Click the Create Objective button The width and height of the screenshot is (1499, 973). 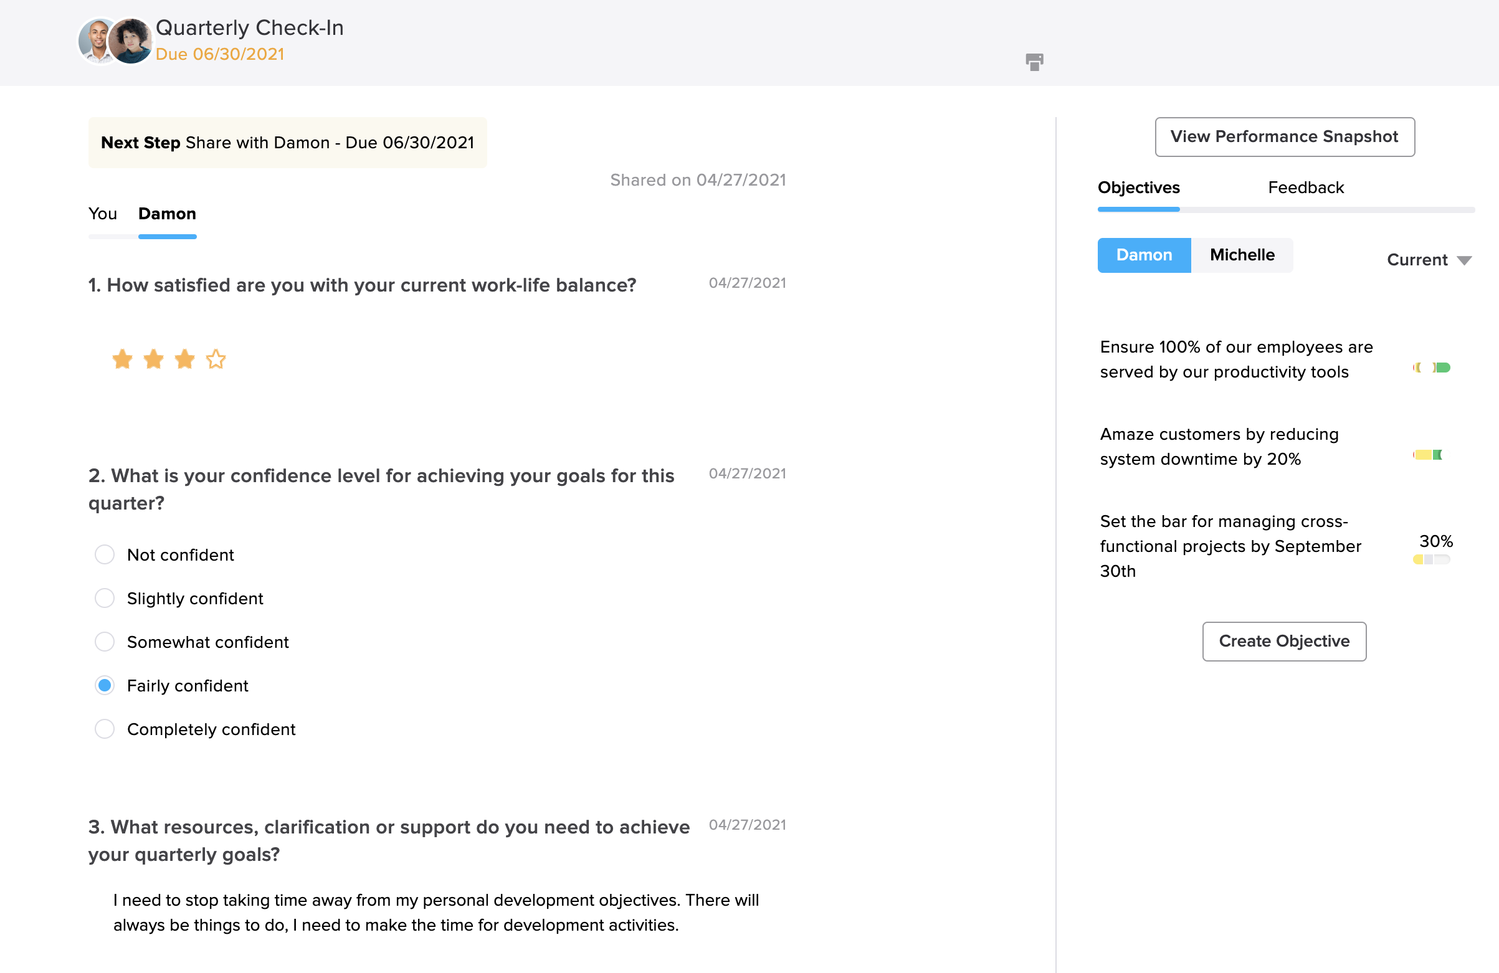click(1283, 641)
